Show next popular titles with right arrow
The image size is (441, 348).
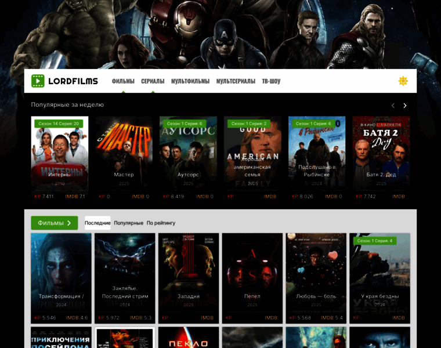(404, 106)
